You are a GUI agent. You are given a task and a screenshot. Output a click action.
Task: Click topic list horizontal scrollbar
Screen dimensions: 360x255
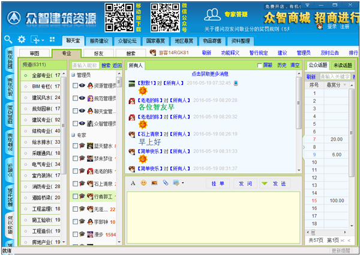point(313,232)
